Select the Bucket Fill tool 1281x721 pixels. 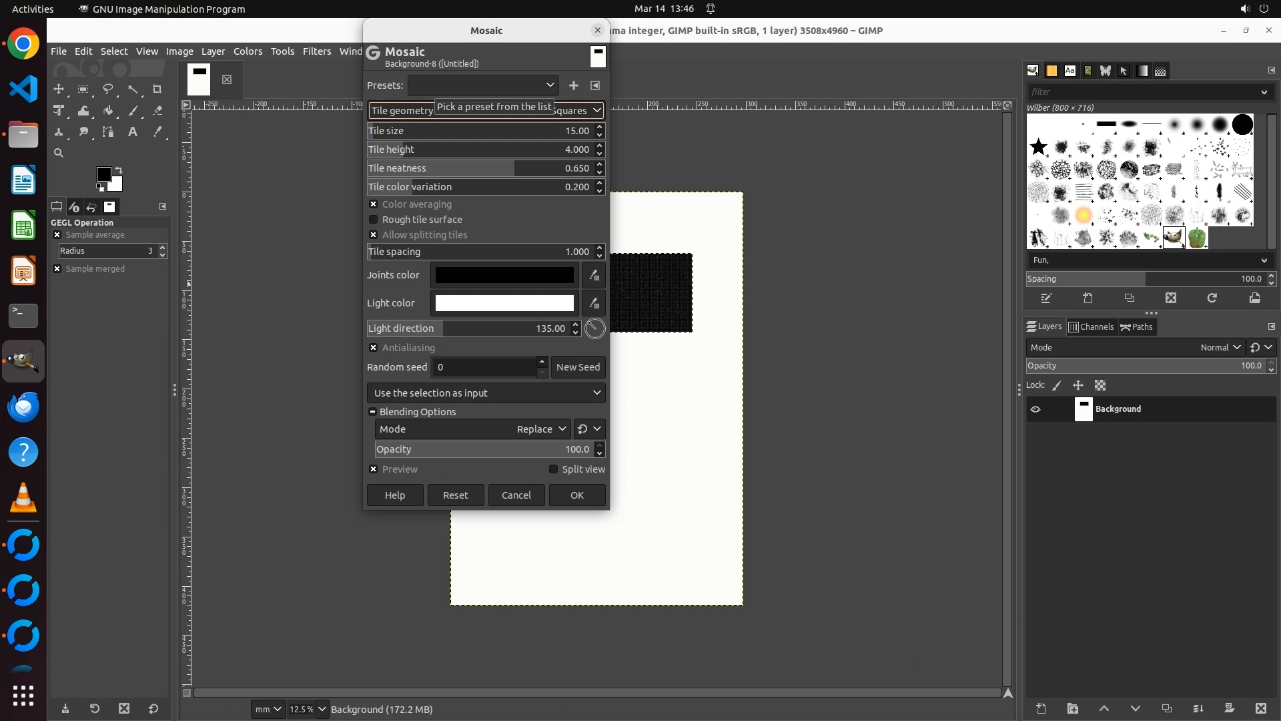point(108,111)
